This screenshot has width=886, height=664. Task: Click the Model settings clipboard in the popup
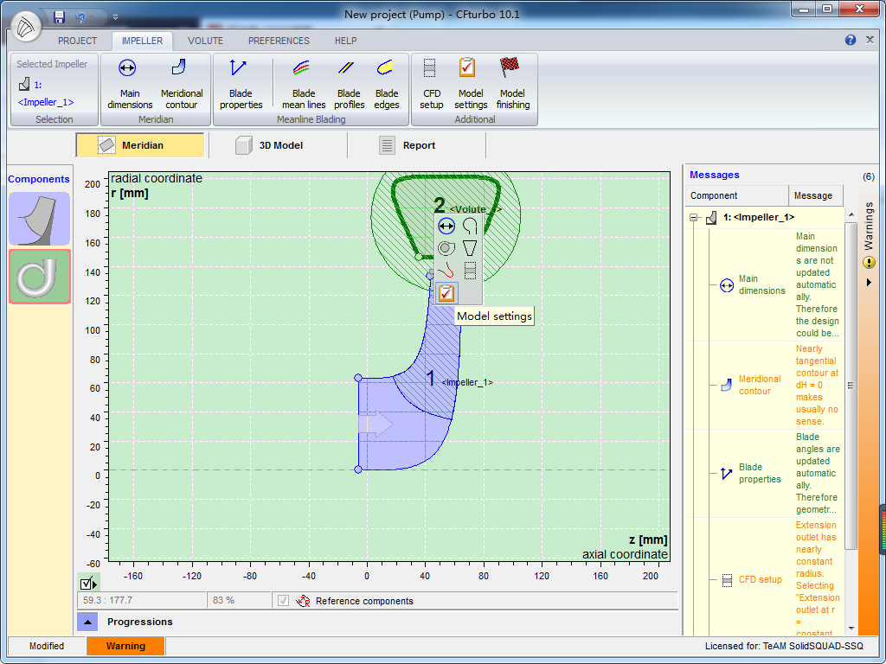[446, 293]
